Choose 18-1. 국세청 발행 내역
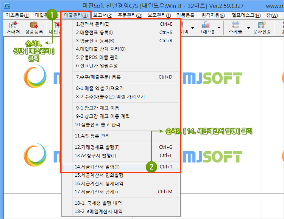The image size is (284, 219). point(121,203)
